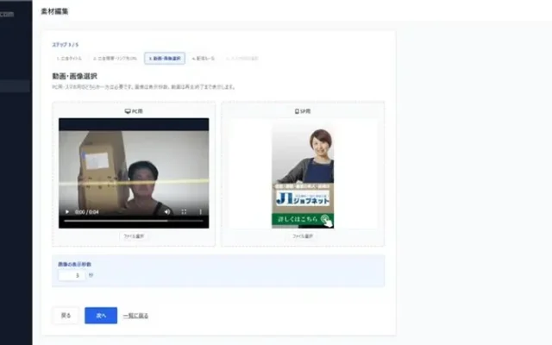Click the ステップ 3 / 5 label
The height and width of the screenshot is (345, 552).
tap(66, 45)
